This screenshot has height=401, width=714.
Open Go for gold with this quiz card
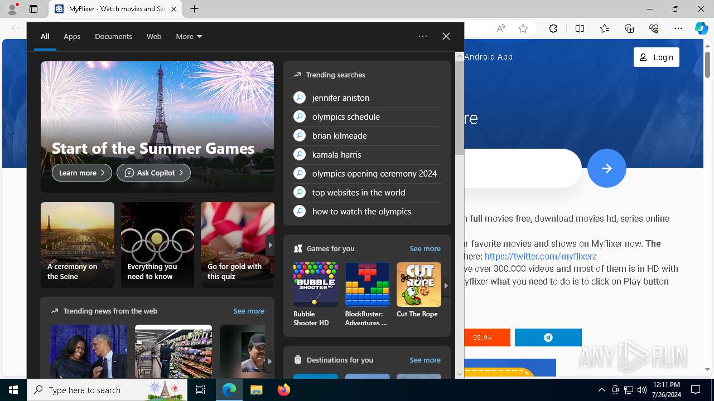tap(238, 245)
